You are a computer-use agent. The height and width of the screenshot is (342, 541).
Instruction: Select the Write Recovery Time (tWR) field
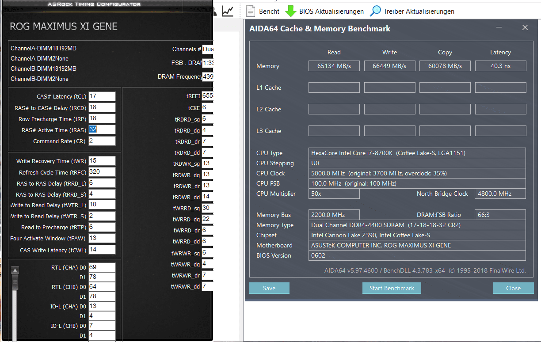(102, 161)
